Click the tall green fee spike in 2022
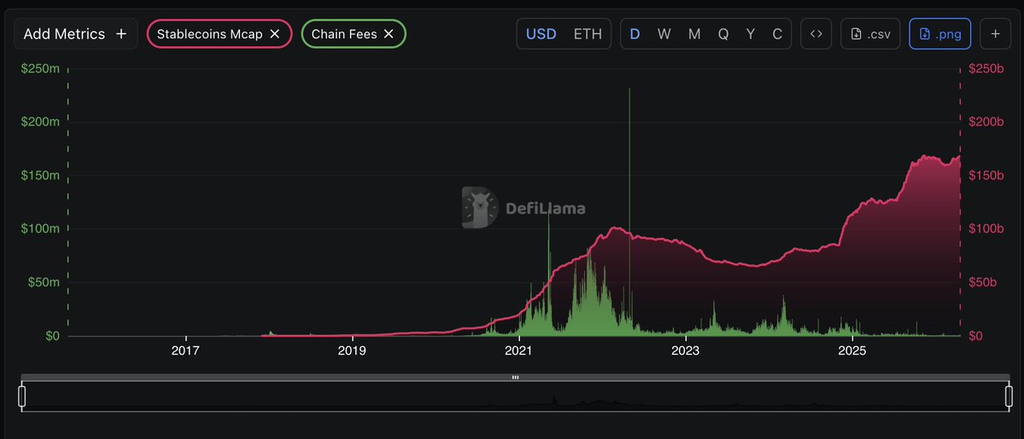 (629, 170)
